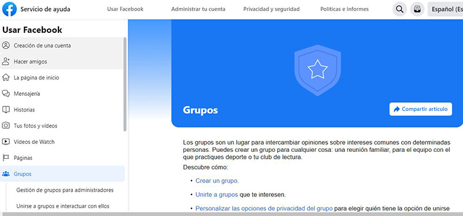Image resolution: width=463 pixels, height=216 pixels.
Task: Select Tus fotos y vídeos in sidebar
Action: (63, 125)
